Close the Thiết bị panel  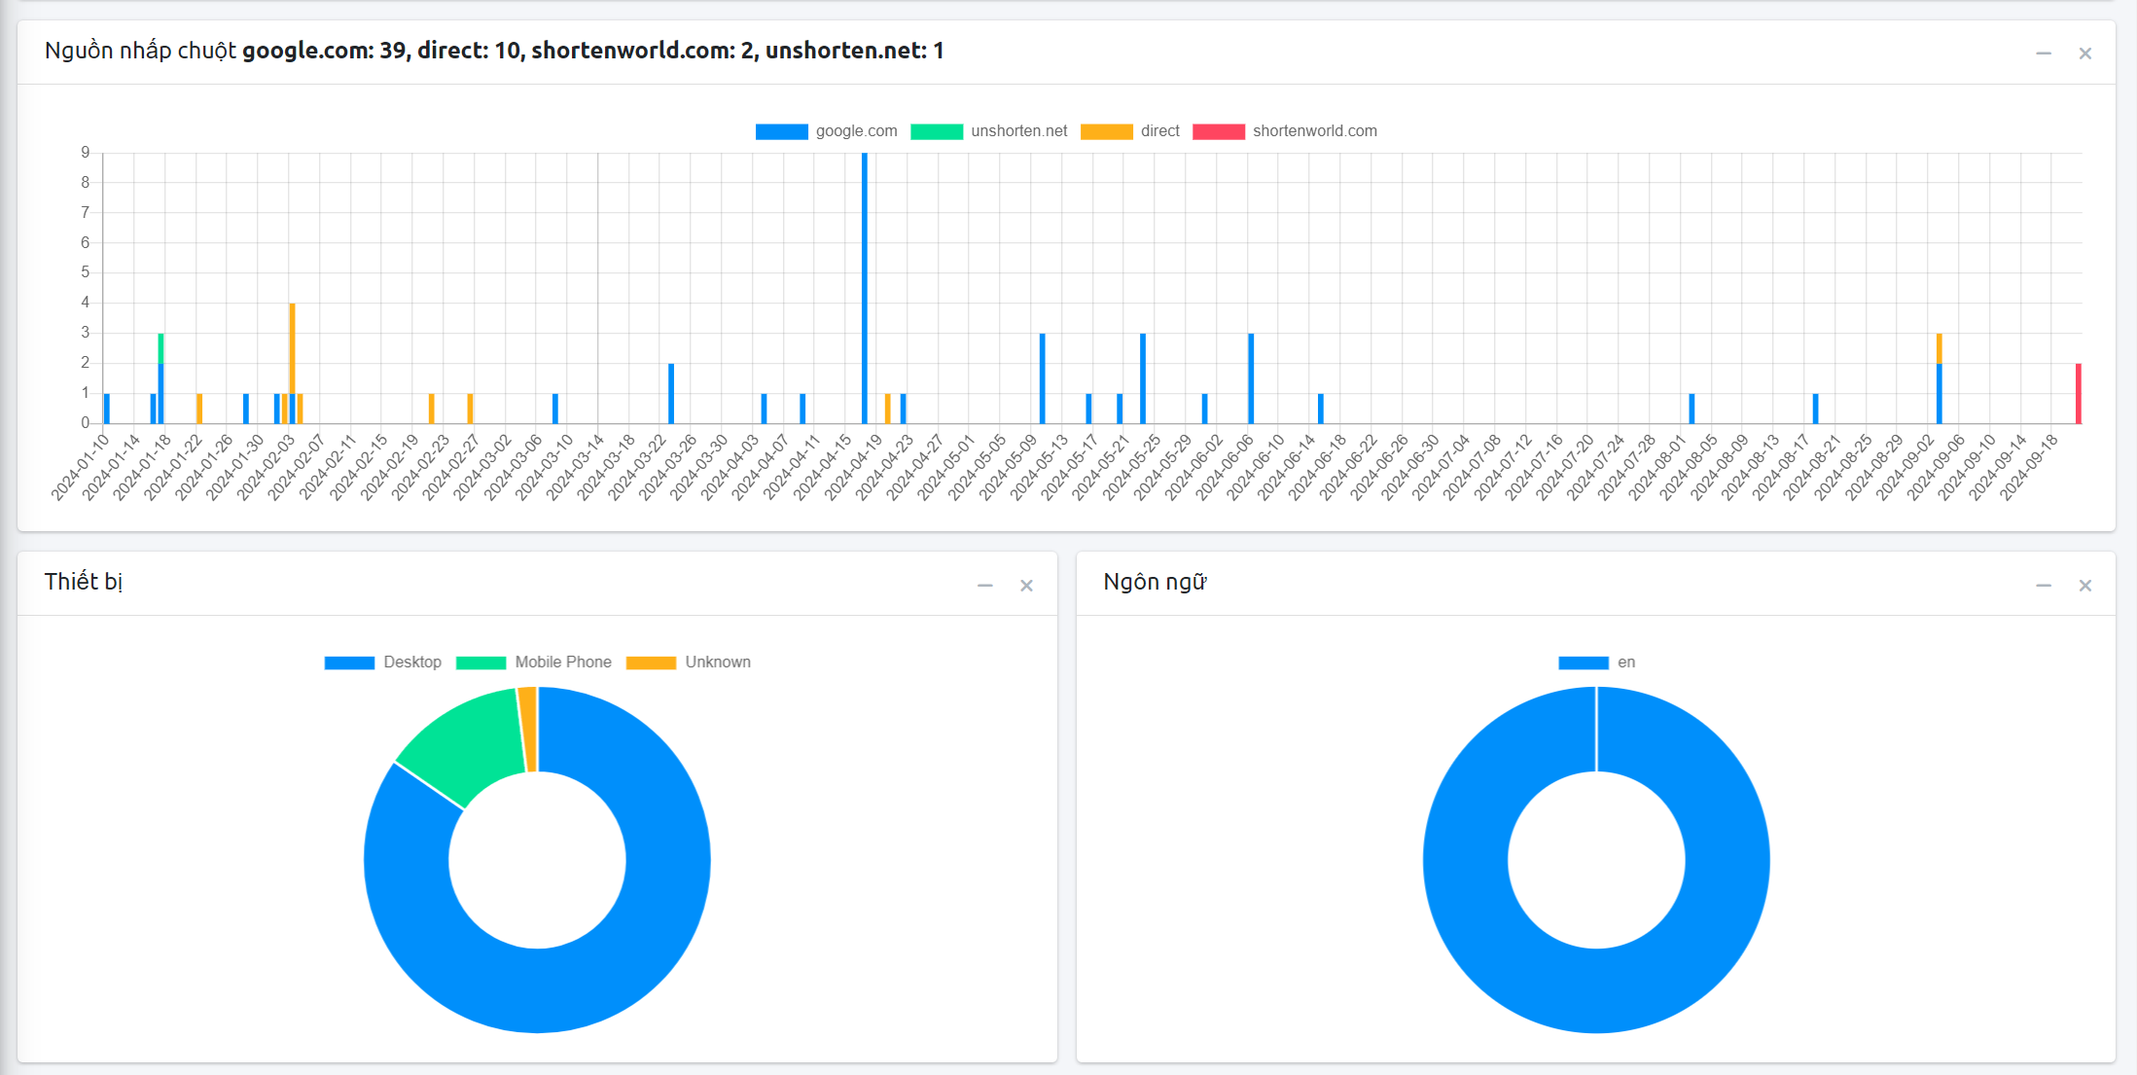pos(1026,586)
